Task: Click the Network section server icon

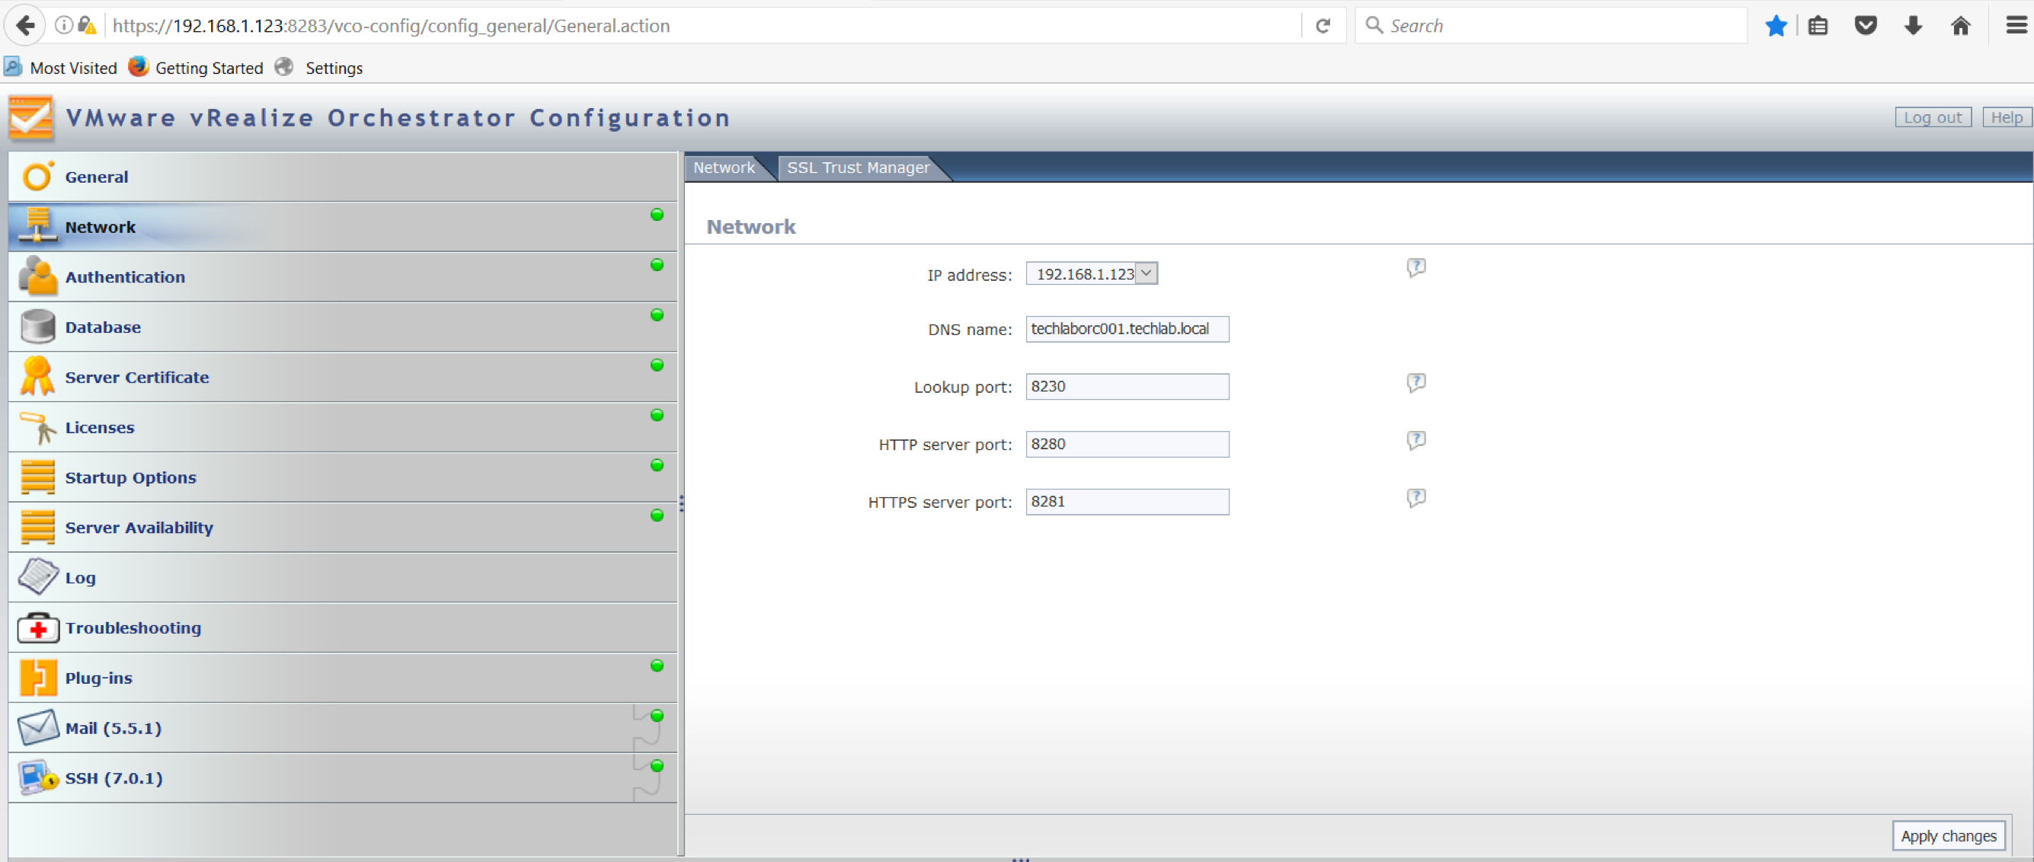Action: click(x=37, y=225)
